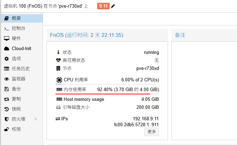Open the 权限 permissions menu item
The width and height of the screenshot is (237, 145).
pyautogui.click(x=16, y=129)
